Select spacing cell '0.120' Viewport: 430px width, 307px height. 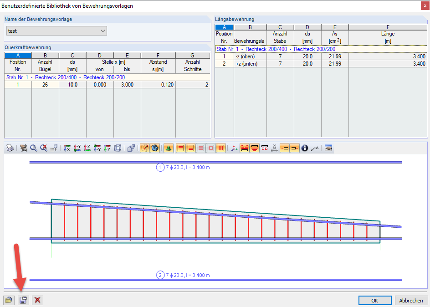158,85
